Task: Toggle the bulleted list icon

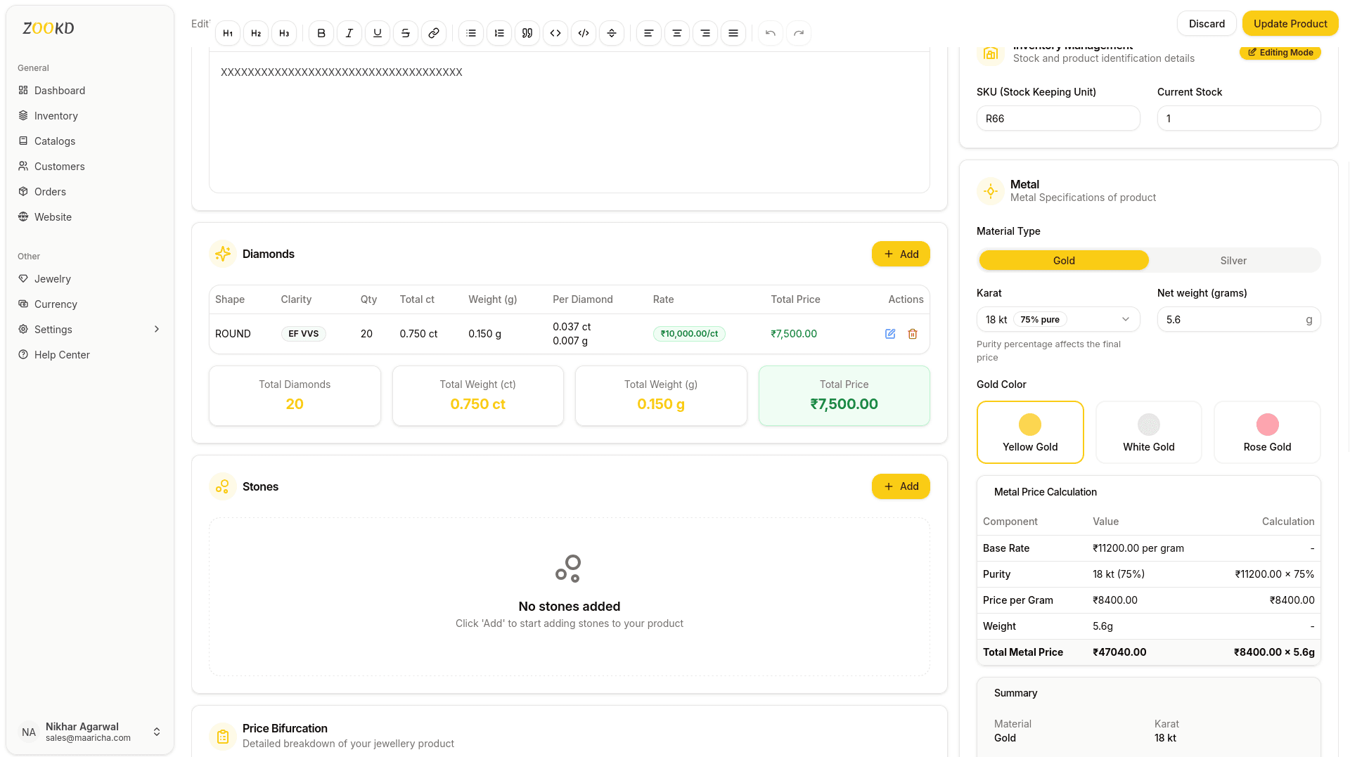Action: click(470, 33)
